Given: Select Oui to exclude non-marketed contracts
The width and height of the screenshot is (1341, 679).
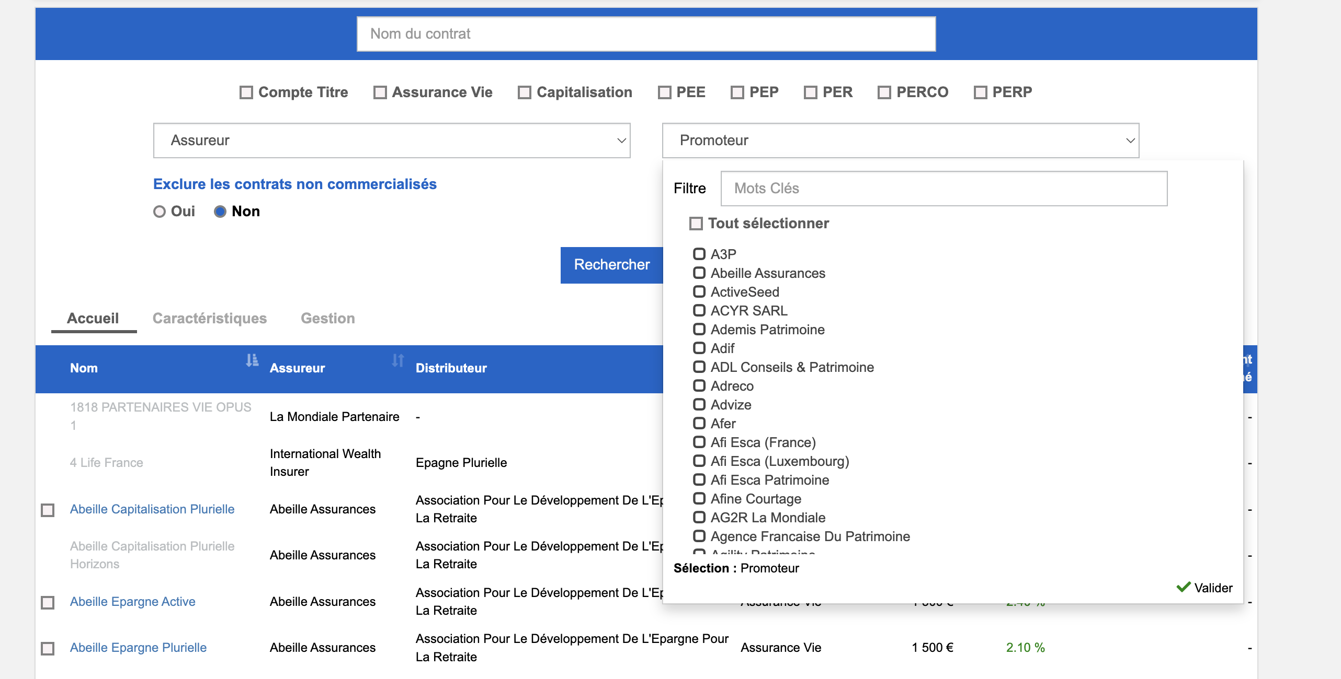Looking at the screenshot, I should (160, 212).
